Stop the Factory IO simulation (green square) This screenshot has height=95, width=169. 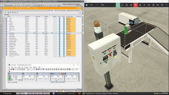point(118,5)
